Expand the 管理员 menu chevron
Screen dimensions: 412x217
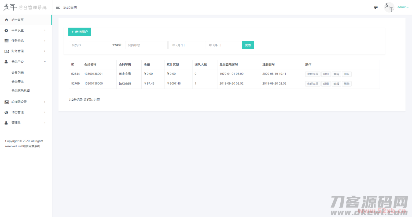pyautogui.click(x=45, y=123)
